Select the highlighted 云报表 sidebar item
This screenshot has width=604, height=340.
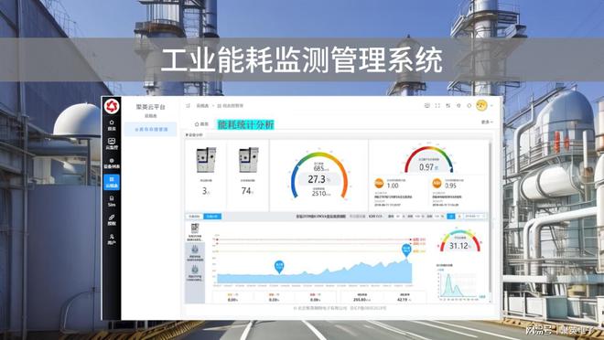click(112, 182)
